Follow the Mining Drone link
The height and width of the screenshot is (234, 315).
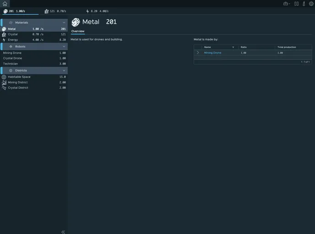(212, 53)
